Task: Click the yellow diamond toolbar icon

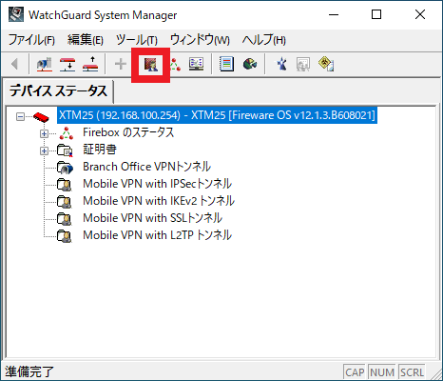Action: coord(326,65)
